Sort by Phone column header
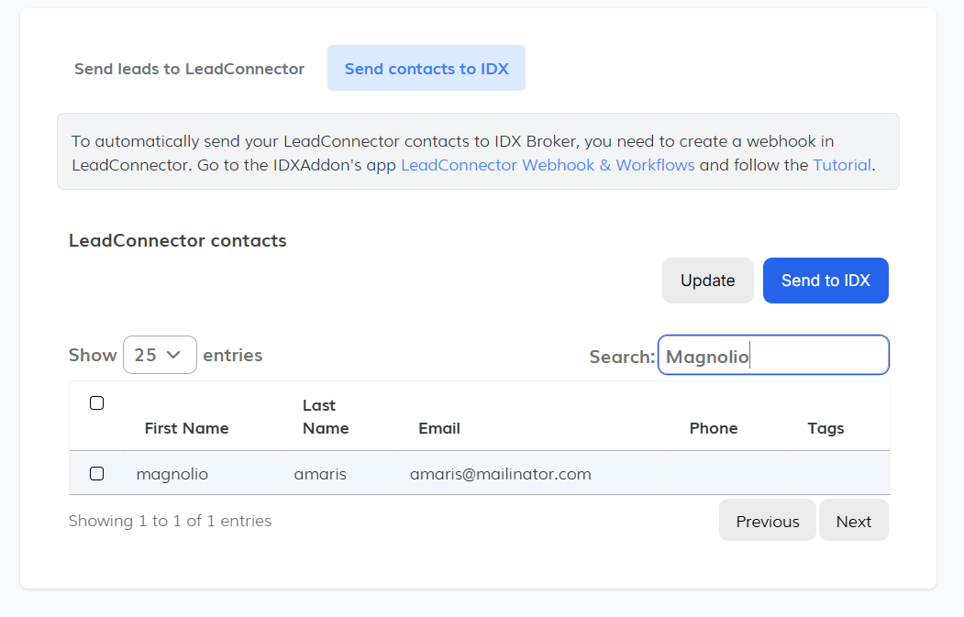 pyautogui.click(x=713, y=428)
